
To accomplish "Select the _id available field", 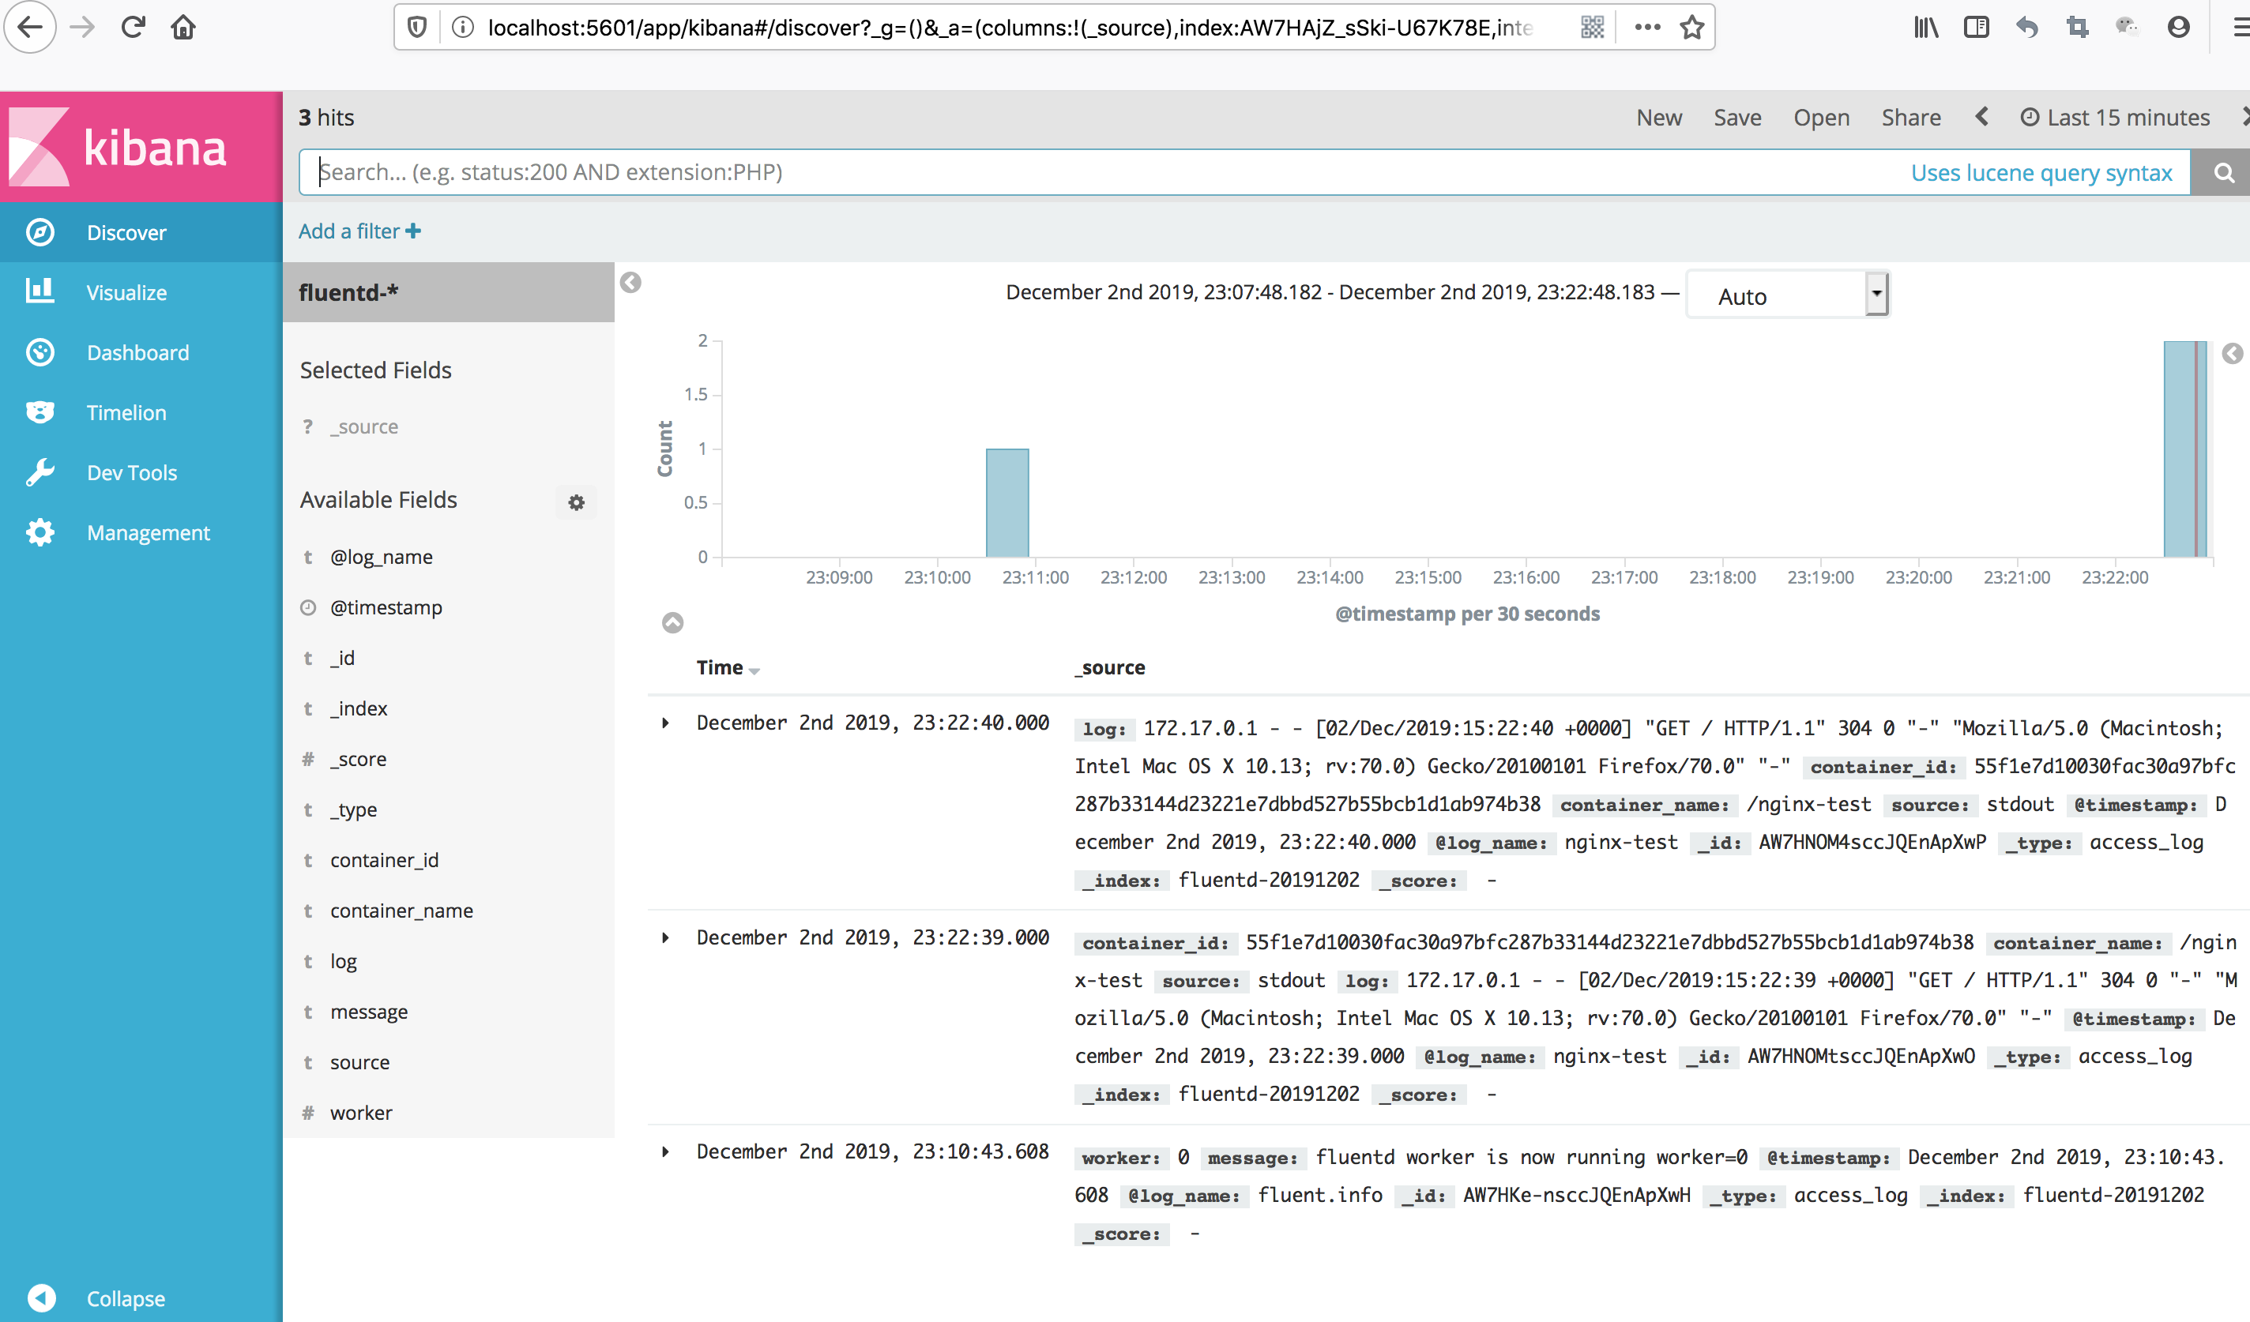I will [x=342, y=658].
